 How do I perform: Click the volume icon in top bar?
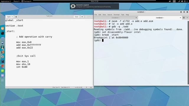[182, 1]
